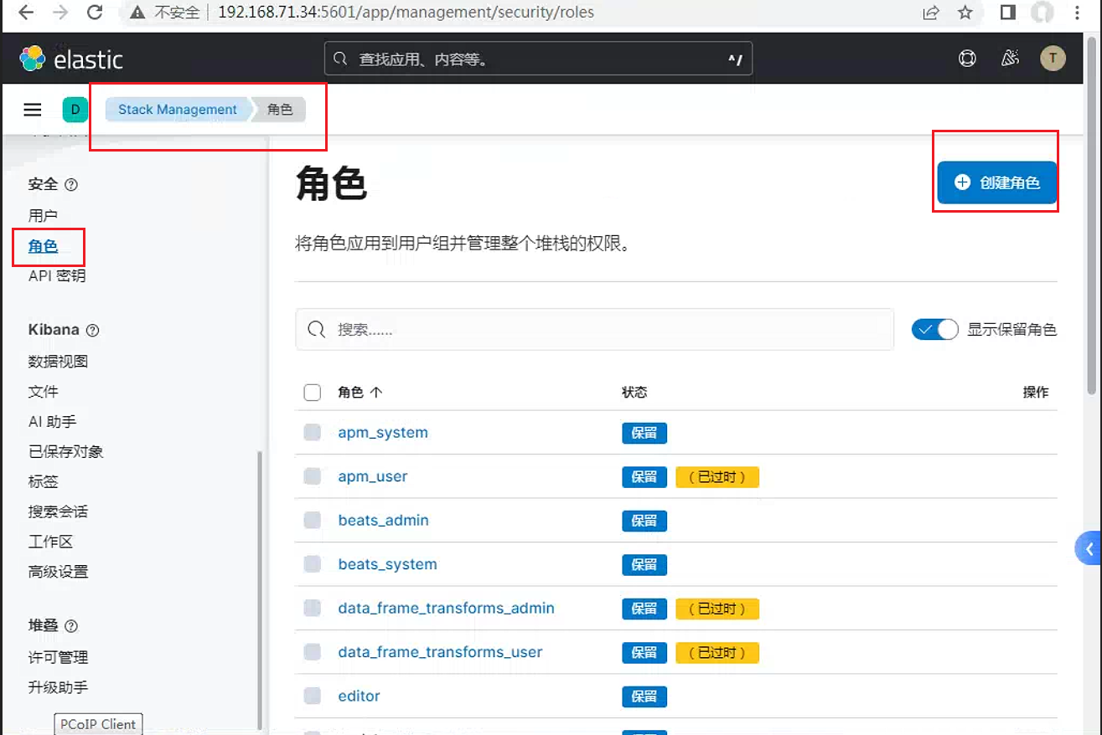Tick the checkbox for apm_system role

pyautogui.click(x=313, y=432)
